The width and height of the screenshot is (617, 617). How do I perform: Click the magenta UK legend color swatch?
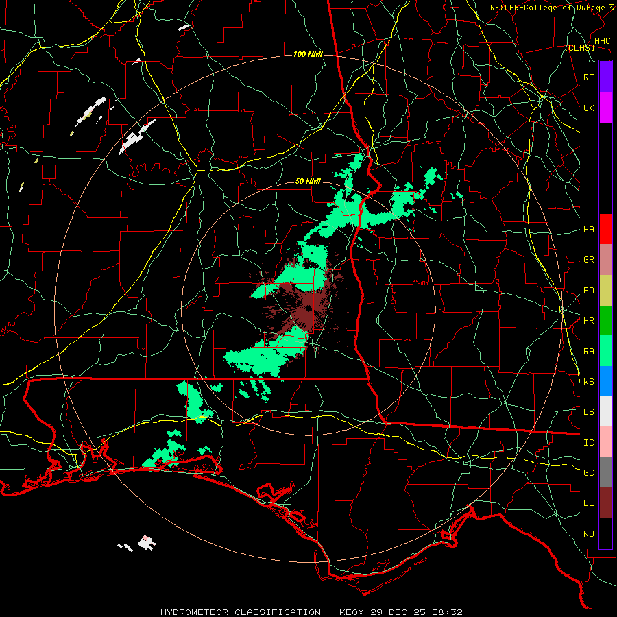(x=605, y=108)
